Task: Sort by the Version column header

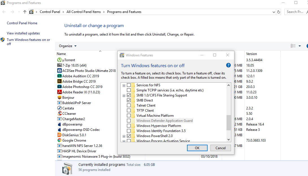Action: click(251, 54)
